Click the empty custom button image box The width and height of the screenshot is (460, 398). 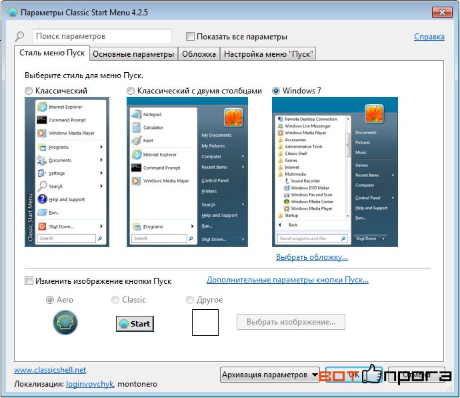coord(205,323)
